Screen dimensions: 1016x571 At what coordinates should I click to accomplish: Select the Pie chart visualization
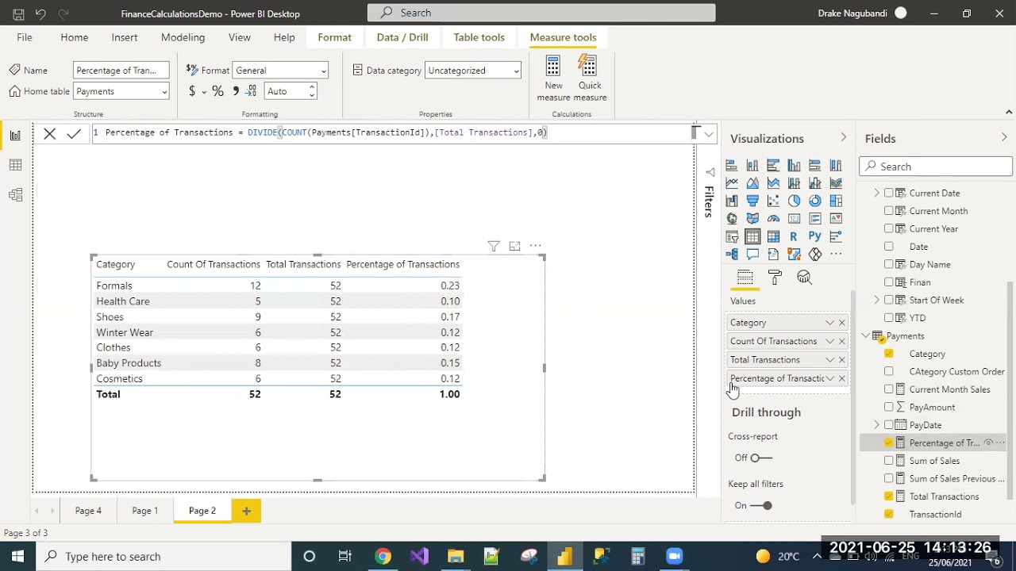[795, 201]
